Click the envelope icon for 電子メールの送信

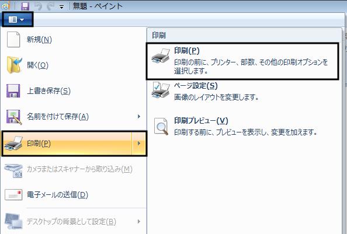(13, 195)
